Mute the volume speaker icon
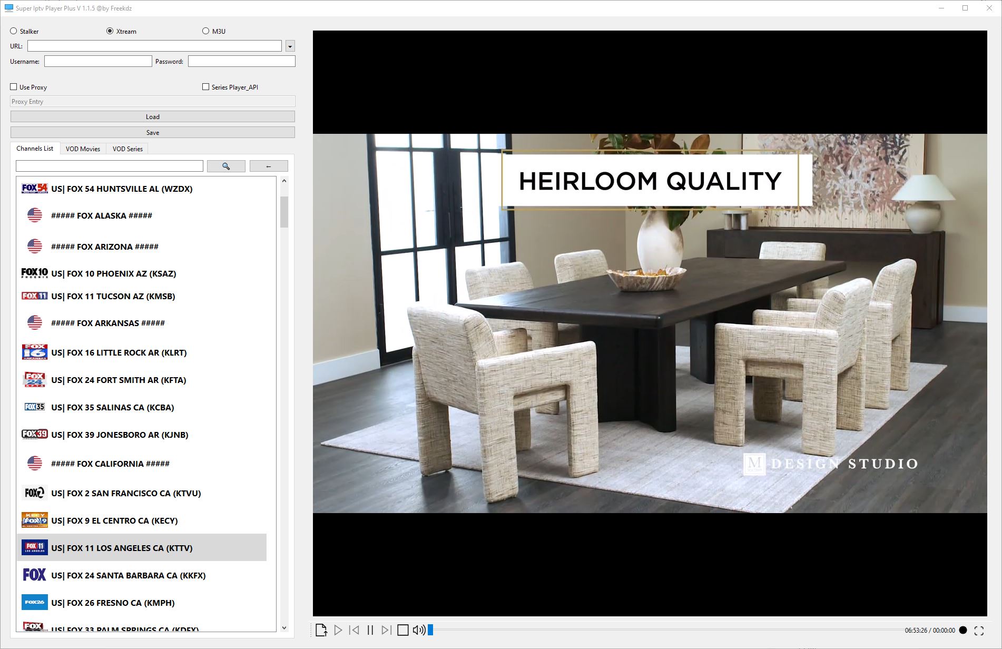 click(419, 630)
